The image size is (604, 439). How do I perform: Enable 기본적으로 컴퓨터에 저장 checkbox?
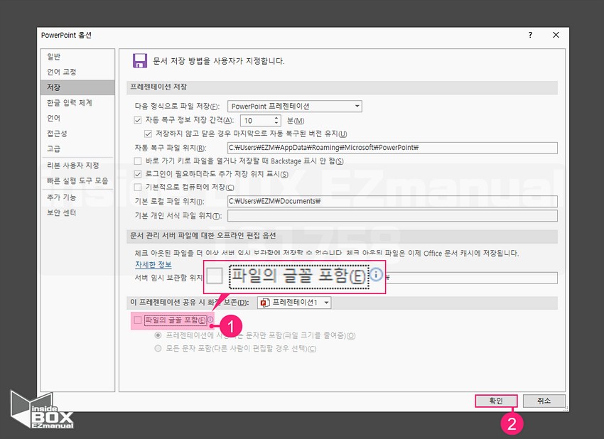[x=138, y=187]
